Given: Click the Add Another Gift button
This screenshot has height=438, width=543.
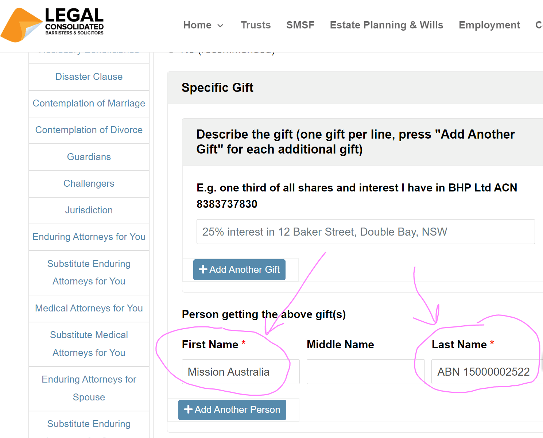Looking at the screenshot, I should point(239,270).
